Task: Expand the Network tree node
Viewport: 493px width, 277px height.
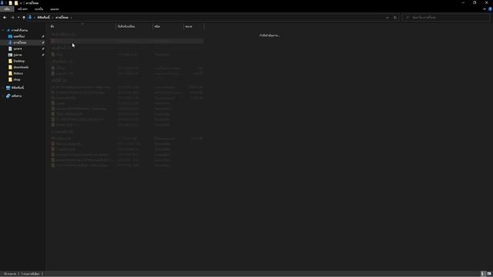Action: [3, 95]
